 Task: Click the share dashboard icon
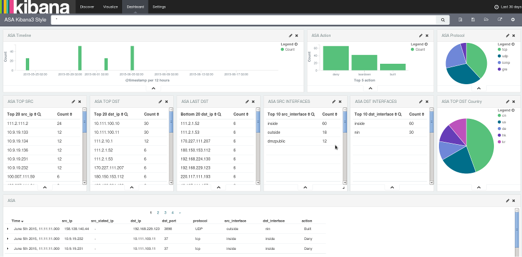coord(499,20)
